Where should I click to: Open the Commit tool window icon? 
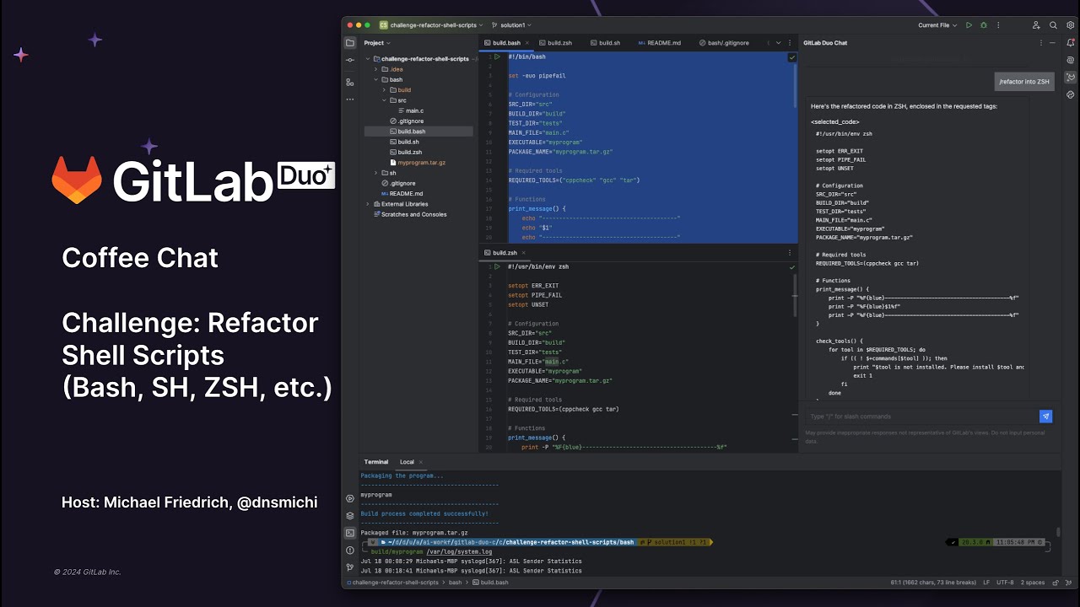[x=350, y=61]
